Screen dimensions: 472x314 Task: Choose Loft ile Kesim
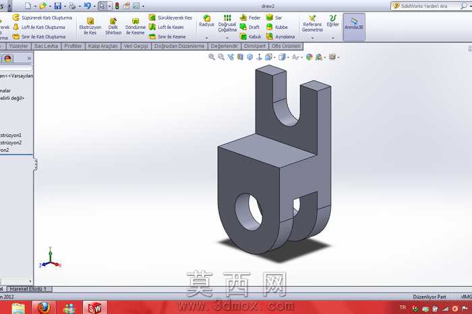pos(166,27)
